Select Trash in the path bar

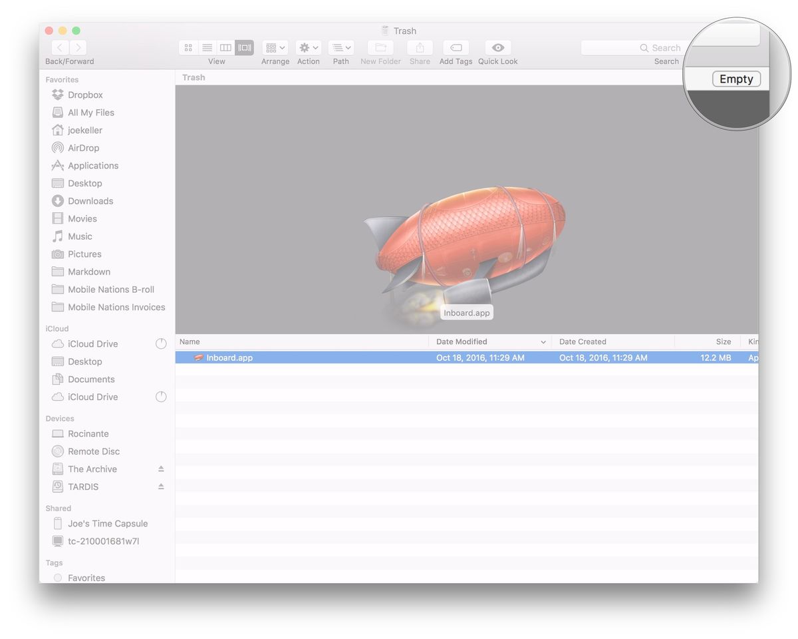194,77
